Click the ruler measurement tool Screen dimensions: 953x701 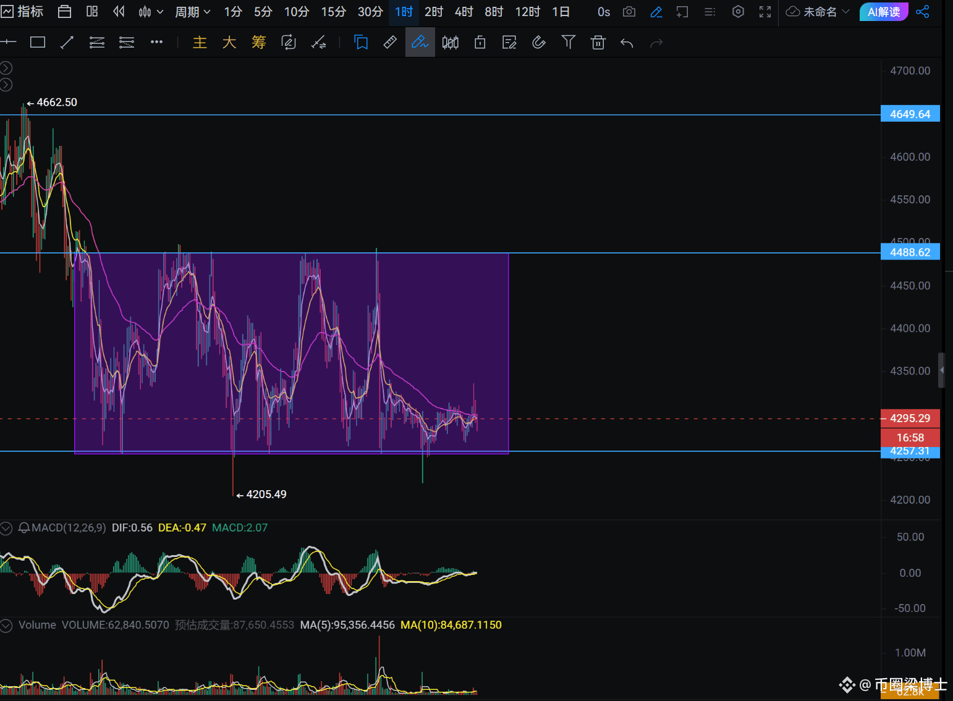coord(390,43)
